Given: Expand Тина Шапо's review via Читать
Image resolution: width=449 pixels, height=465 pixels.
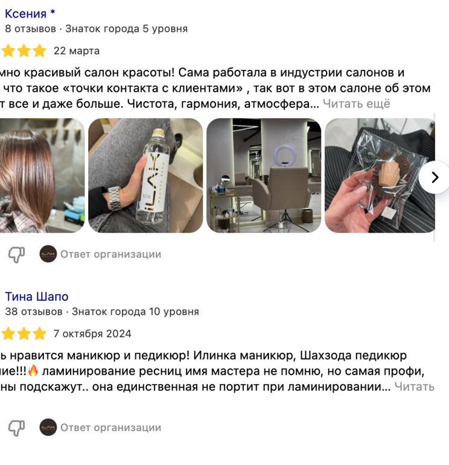Looking at the screenshot, I should (x=414, y=387).
